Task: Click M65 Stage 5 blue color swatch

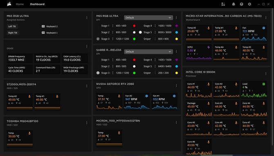Action: click(x=177, y=32)
